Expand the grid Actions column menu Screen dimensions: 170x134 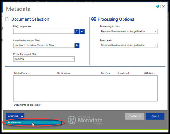[x=149, y=73]
